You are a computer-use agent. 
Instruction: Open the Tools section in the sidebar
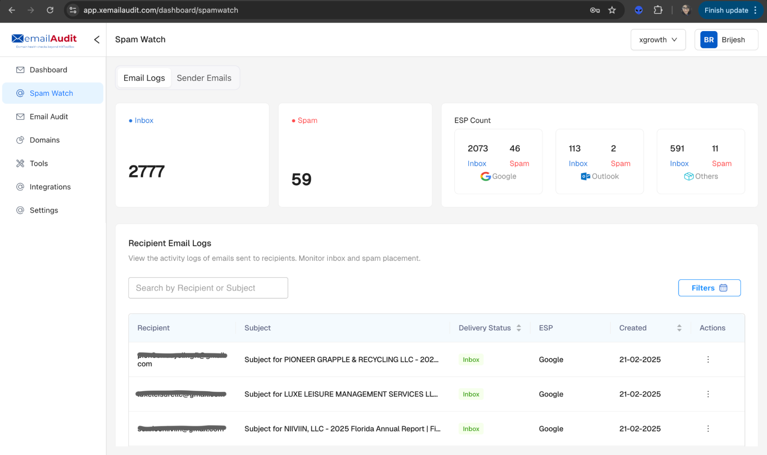click(x=39, y=163)
